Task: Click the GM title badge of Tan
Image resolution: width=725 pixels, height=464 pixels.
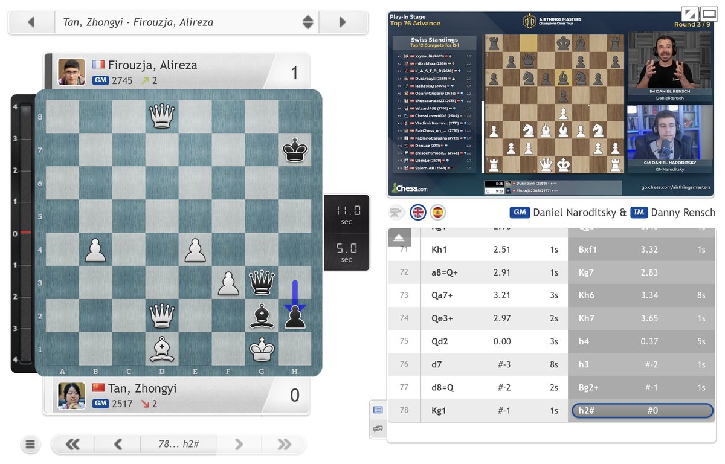Action: tap(100, 404)
